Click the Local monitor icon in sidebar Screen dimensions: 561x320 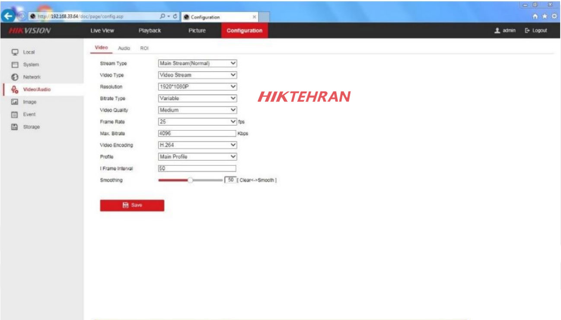click(15, 52)
